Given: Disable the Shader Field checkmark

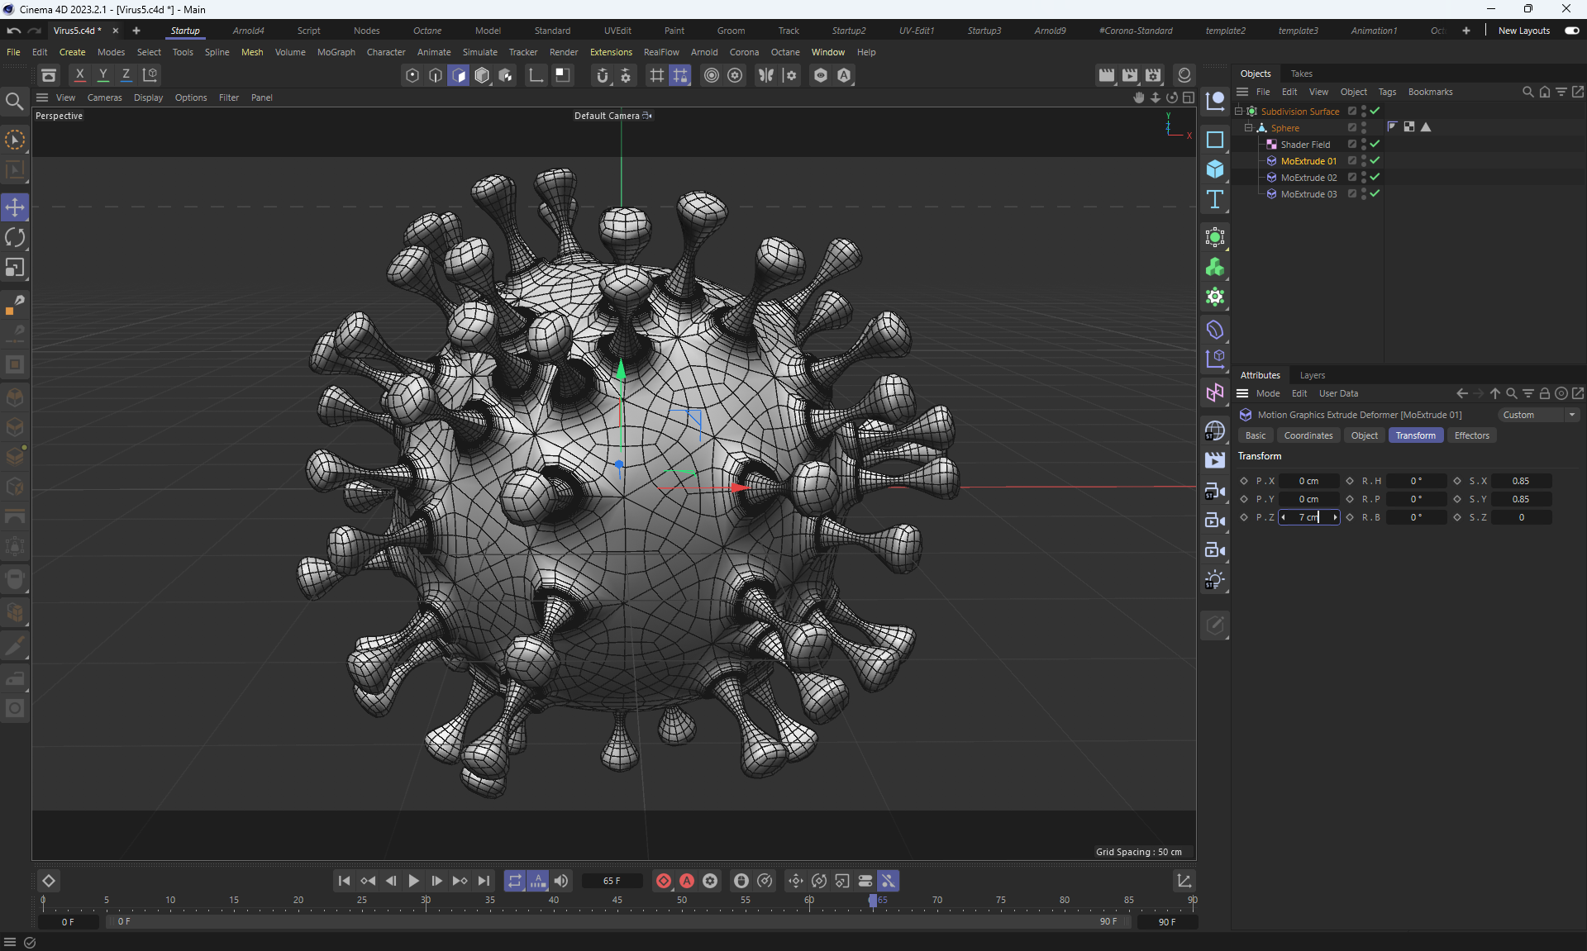Looking at the screenshot, I should tap(1375, 144).
